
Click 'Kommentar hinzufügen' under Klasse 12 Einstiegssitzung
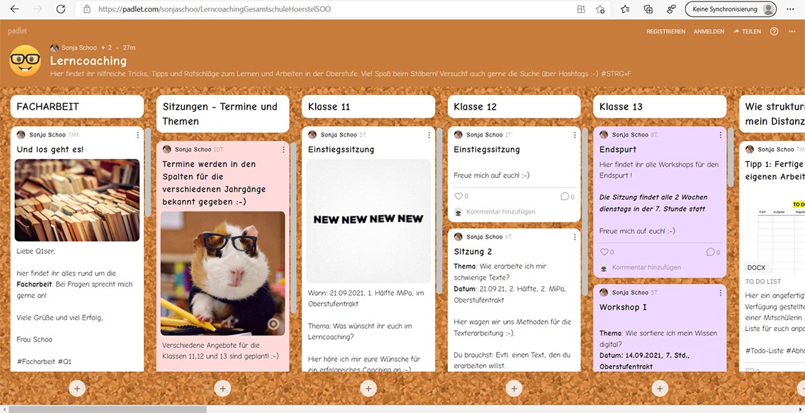tap(500, 211)
